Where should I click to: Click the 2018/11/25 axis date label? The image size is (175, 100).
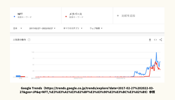click(78, 78)
